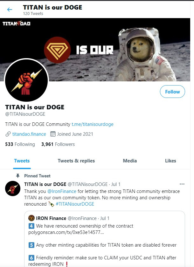The height and width of the screenshot is (267, 194).
Task: Click the calendar icon beside Joined June 2021
Action: [x=53, y=134]
